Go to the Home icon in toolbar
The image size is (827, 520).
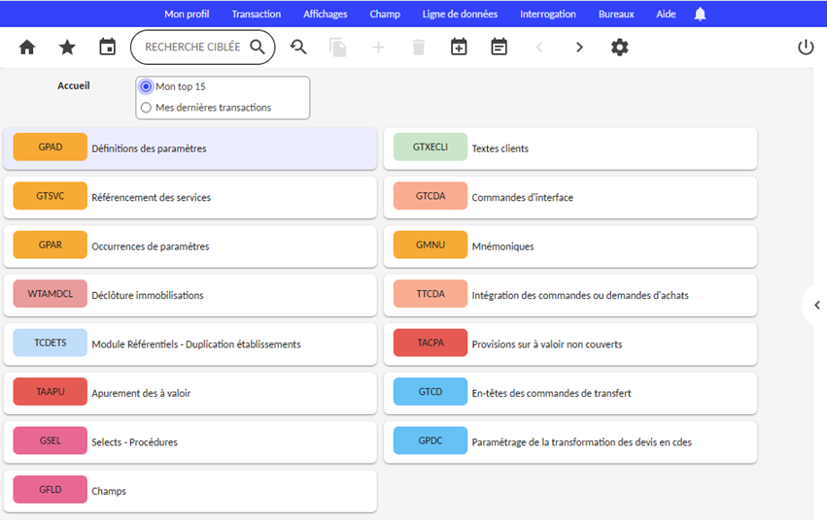point(27,47)
